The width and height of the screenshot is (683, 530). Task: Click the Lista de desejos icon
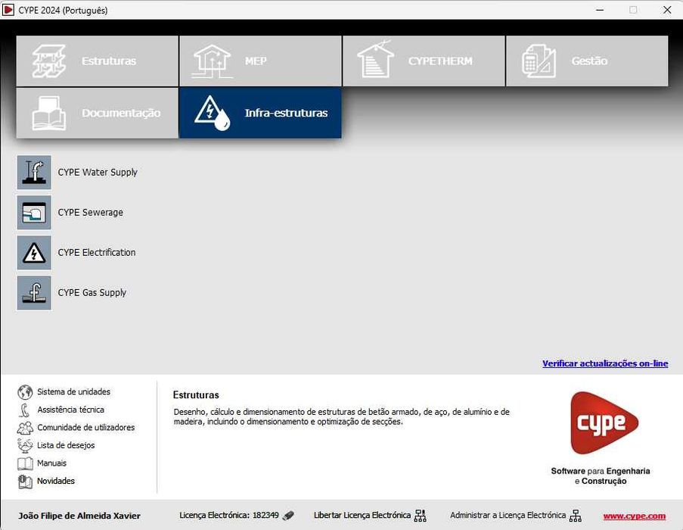[25, 445]
